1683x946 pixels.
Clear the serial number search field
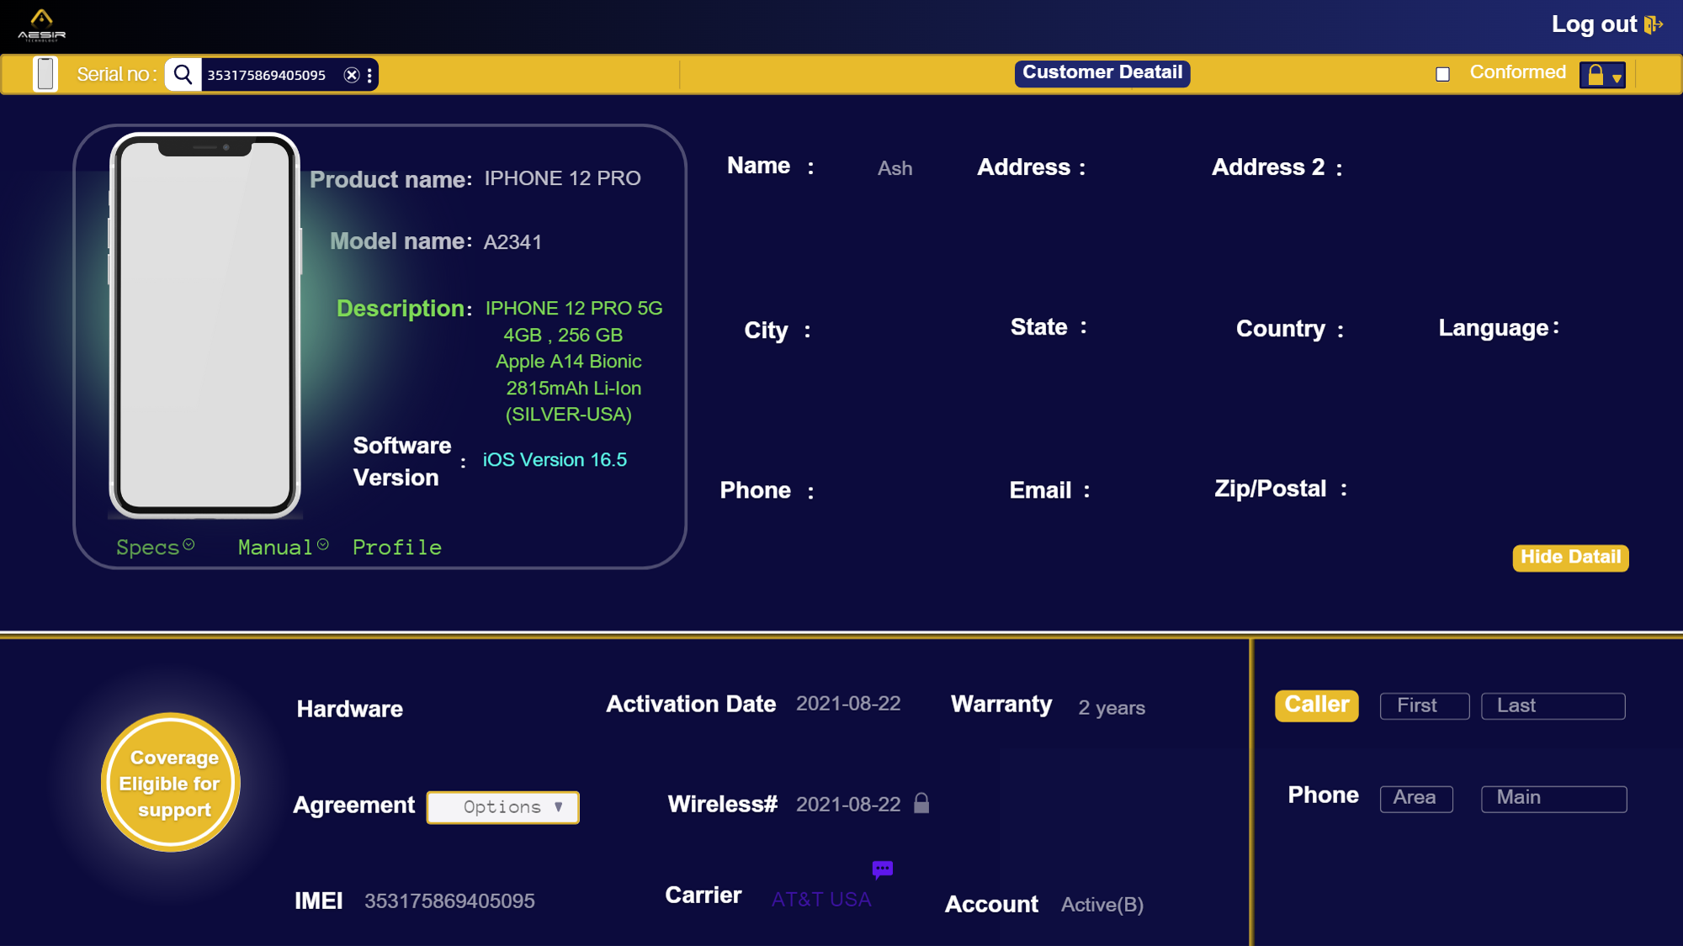[x=352, y=75]
